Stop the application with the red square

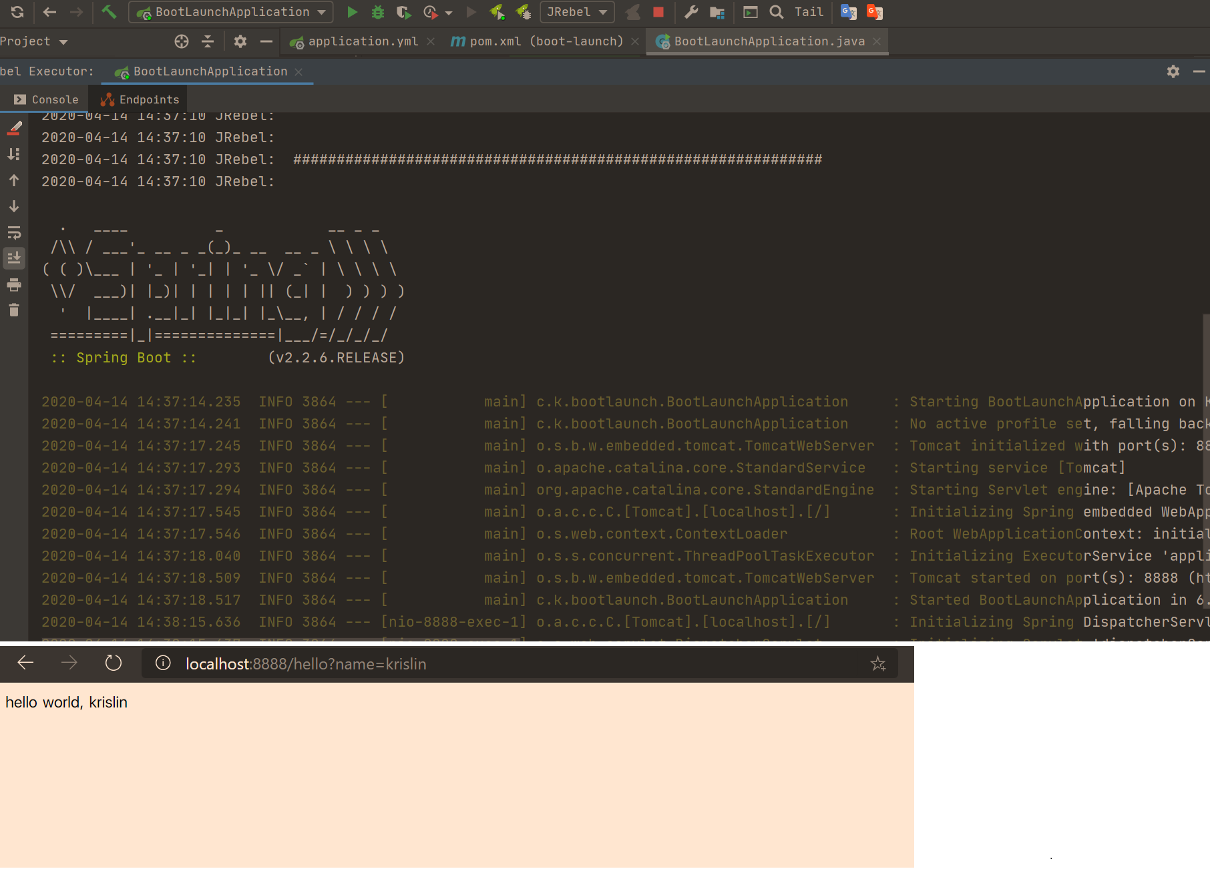[658, 12]
